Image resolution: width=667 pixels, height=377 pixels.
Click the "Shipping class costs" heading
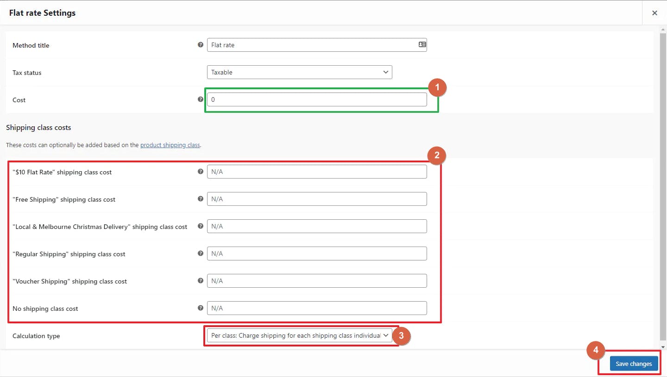(38, 127)
